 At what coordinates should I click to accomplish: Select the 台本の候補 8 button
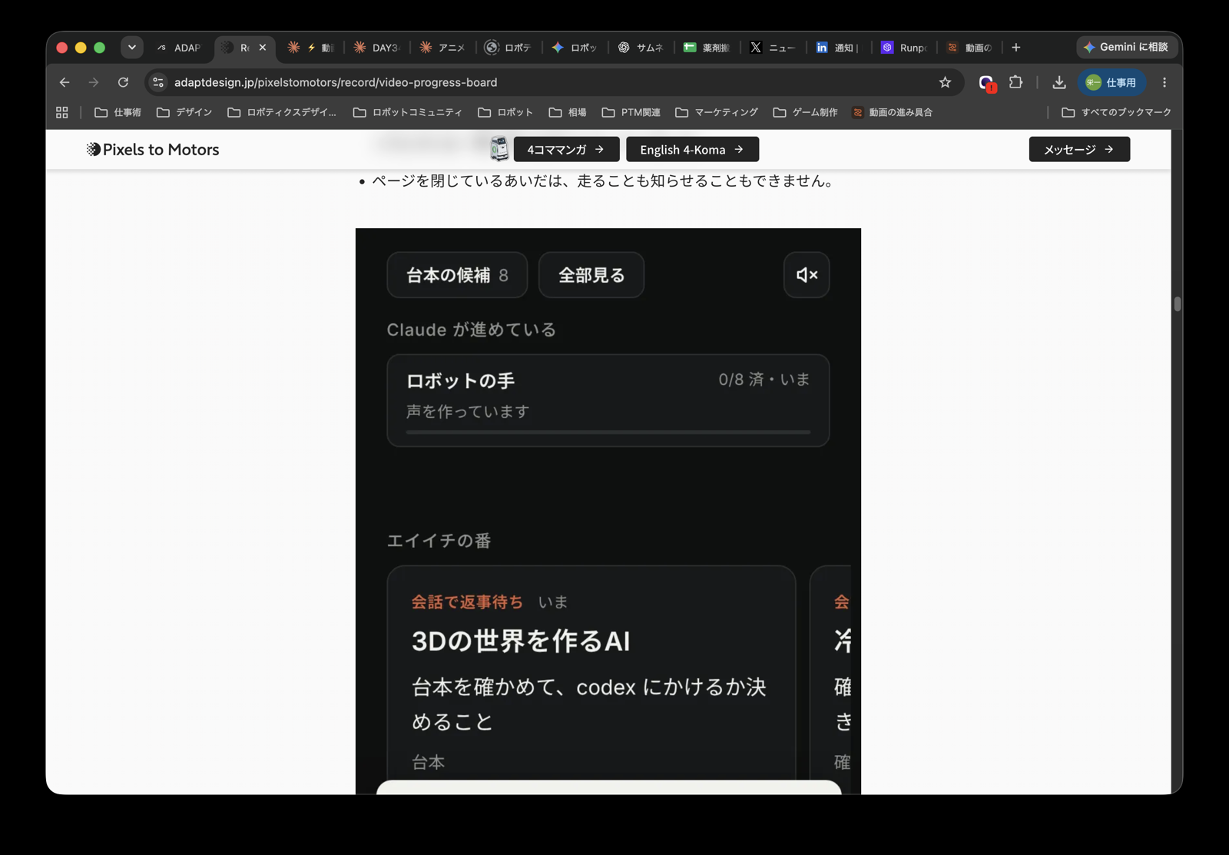457,275
